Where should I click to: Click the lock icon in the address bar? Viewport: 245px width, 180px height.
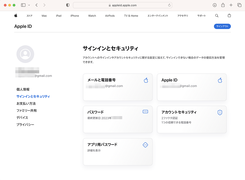(110, 5)
